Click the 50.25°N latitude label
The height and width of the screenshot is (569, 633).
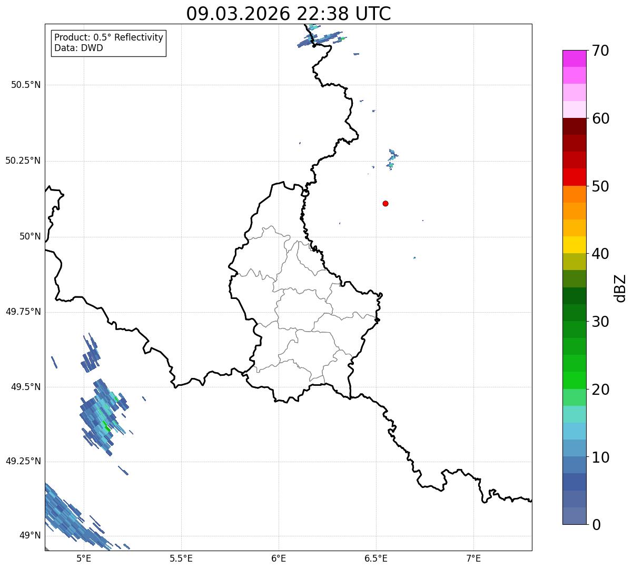coord(23,161)
